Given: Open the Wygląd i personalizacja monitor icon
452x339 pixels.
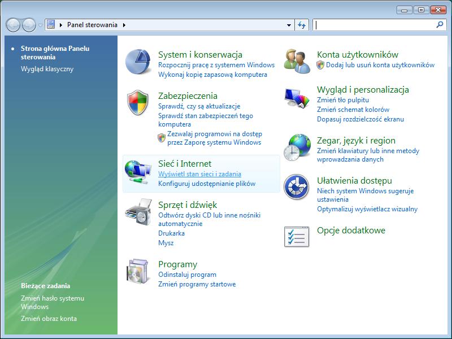Looking at the screenshot, I should (x=297, y=98).
